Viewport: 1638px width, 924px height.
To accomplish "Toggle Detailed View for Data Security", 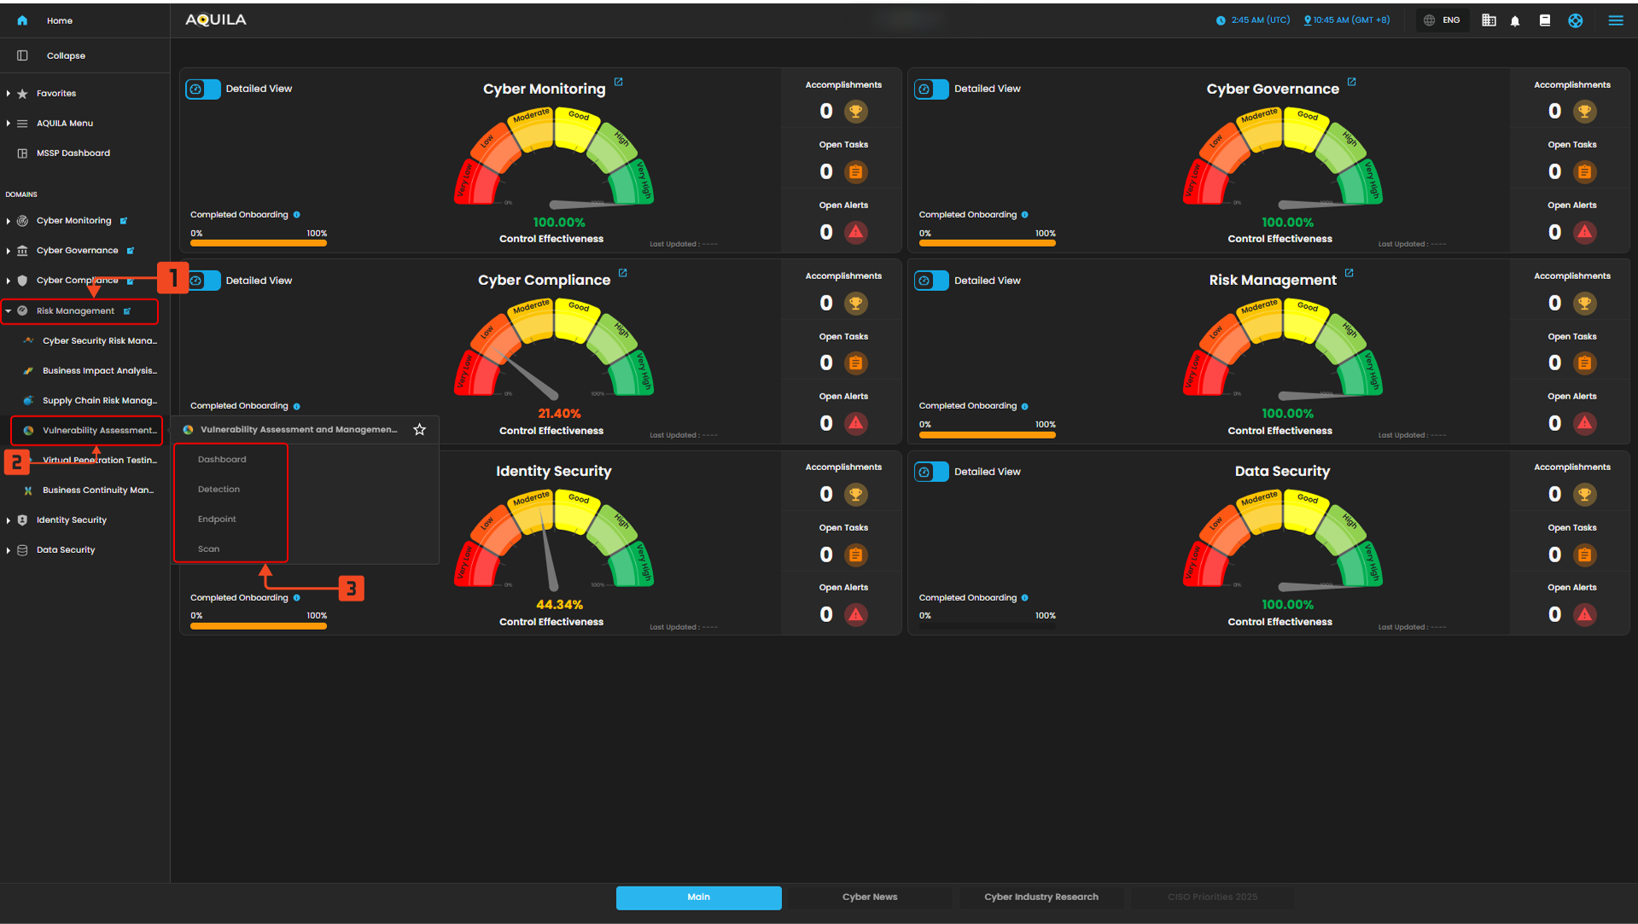I will pos(931,472).
